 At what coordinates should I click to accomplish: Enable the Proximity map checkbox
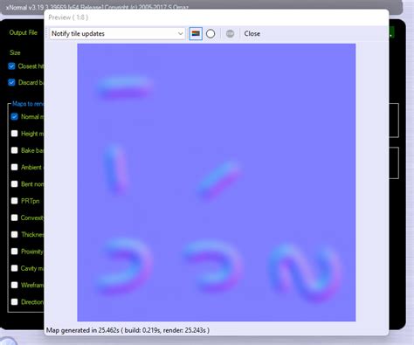14,252
